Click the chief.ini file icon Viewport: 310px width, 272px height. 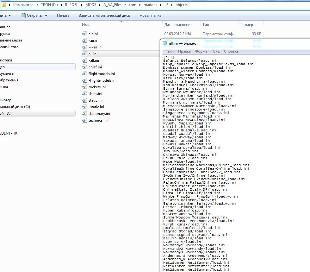coord(84,67)
